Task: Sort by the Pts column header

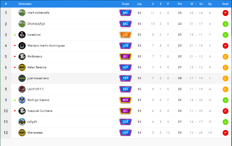Action: [x=180, y=4]
